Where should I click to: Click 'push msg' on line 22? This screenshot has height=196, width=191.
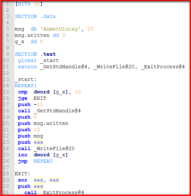click(31, 136)
